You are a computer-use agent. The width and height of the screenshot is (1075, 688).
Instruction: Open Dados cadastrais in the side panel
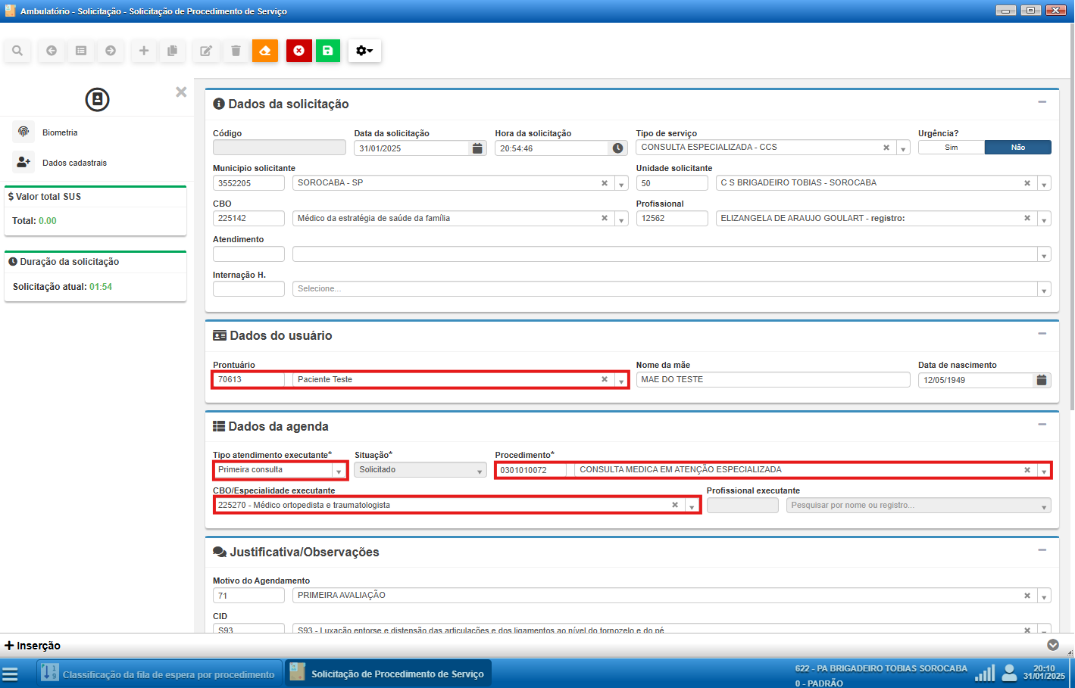(x=74, y=163)
